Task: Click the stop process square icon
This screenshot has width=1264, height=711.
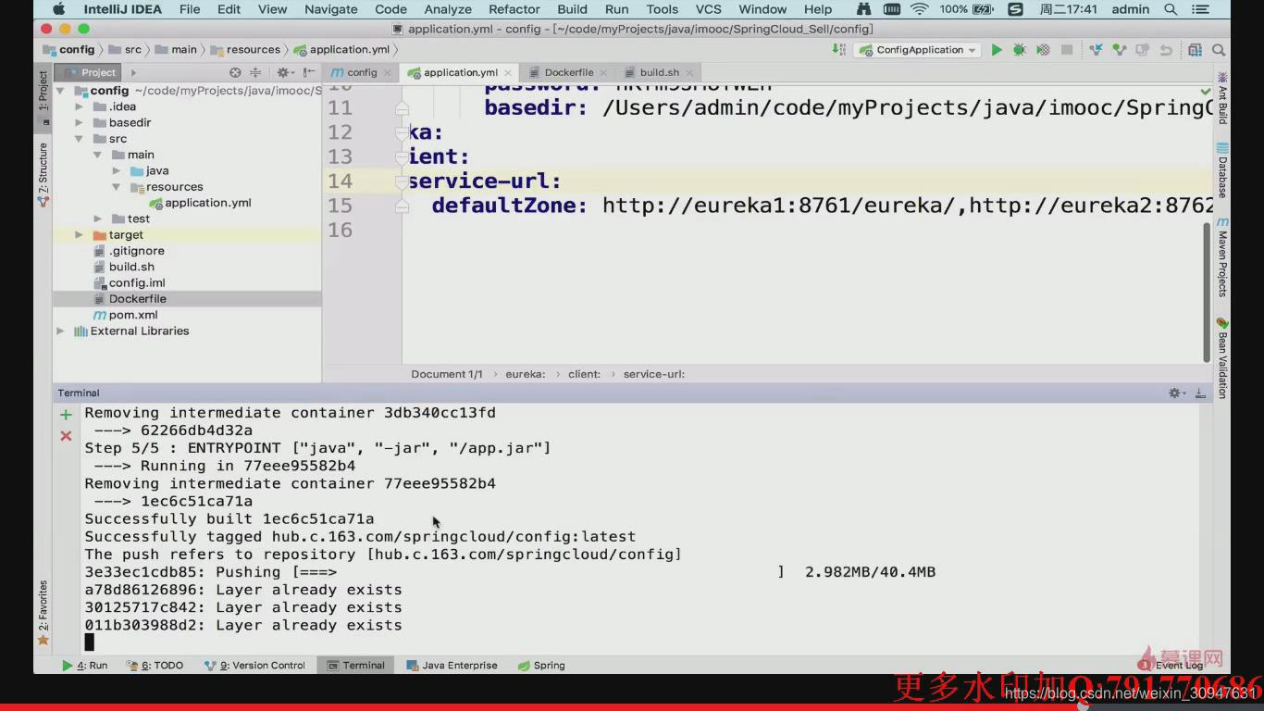Action: [x=1066, y=50]
